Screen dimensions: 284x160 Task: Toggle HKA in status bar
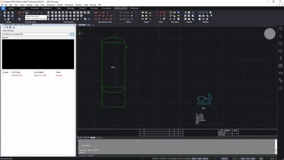coord(261,159)
